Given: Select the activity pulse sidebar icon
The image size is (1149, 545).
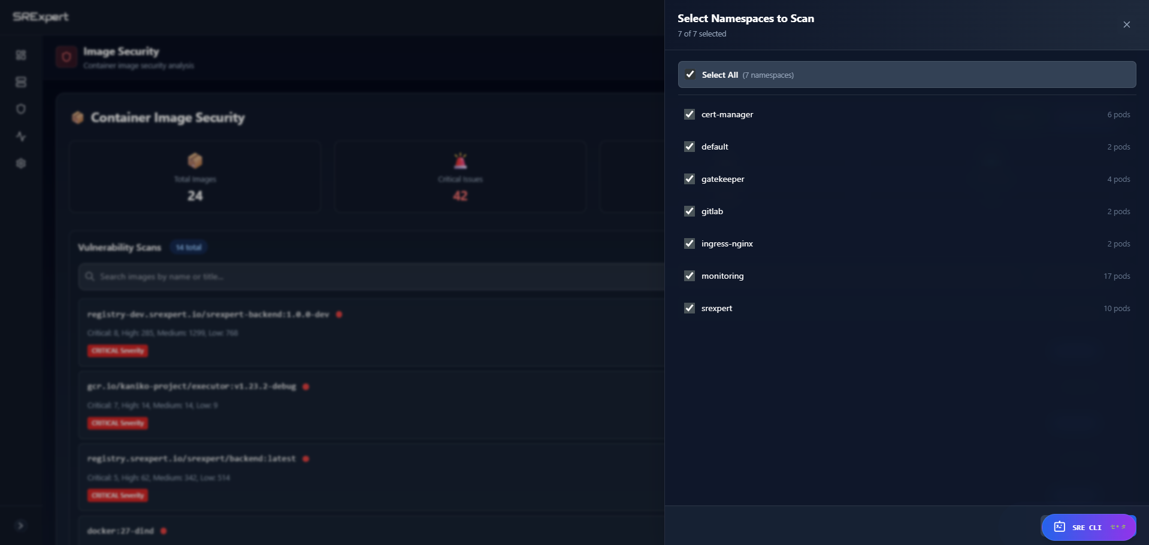Looking at the screenshot, I should pos(21,136).
